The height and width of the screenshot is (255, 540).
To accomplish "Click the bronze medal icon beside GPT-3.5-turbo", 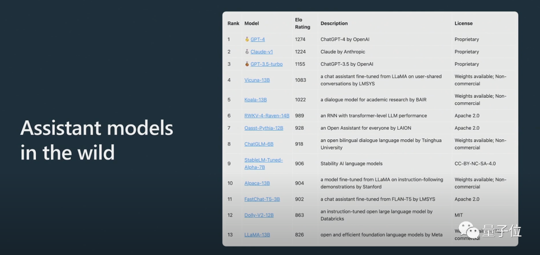I will click(247, 64).
